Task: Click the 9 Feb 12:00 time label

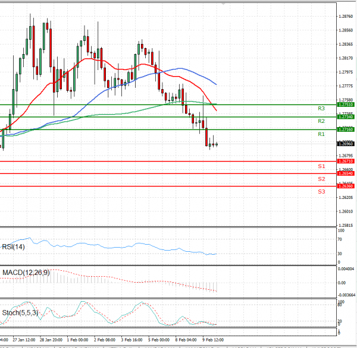Action: (213, 340)
